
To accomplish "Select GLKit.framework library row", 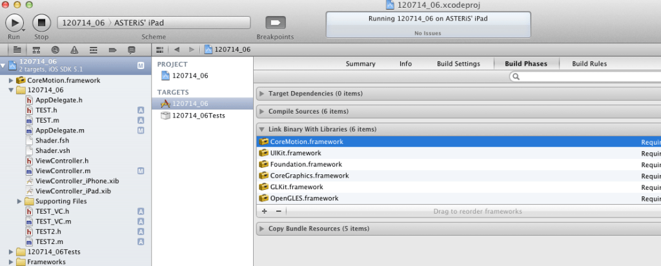I will (x=458, y=187).
